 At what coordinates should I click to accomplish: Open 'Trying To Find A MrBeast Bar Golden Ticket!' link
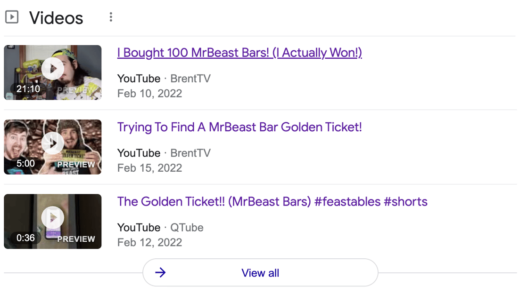pyautogui.click(x=239, y=127)
